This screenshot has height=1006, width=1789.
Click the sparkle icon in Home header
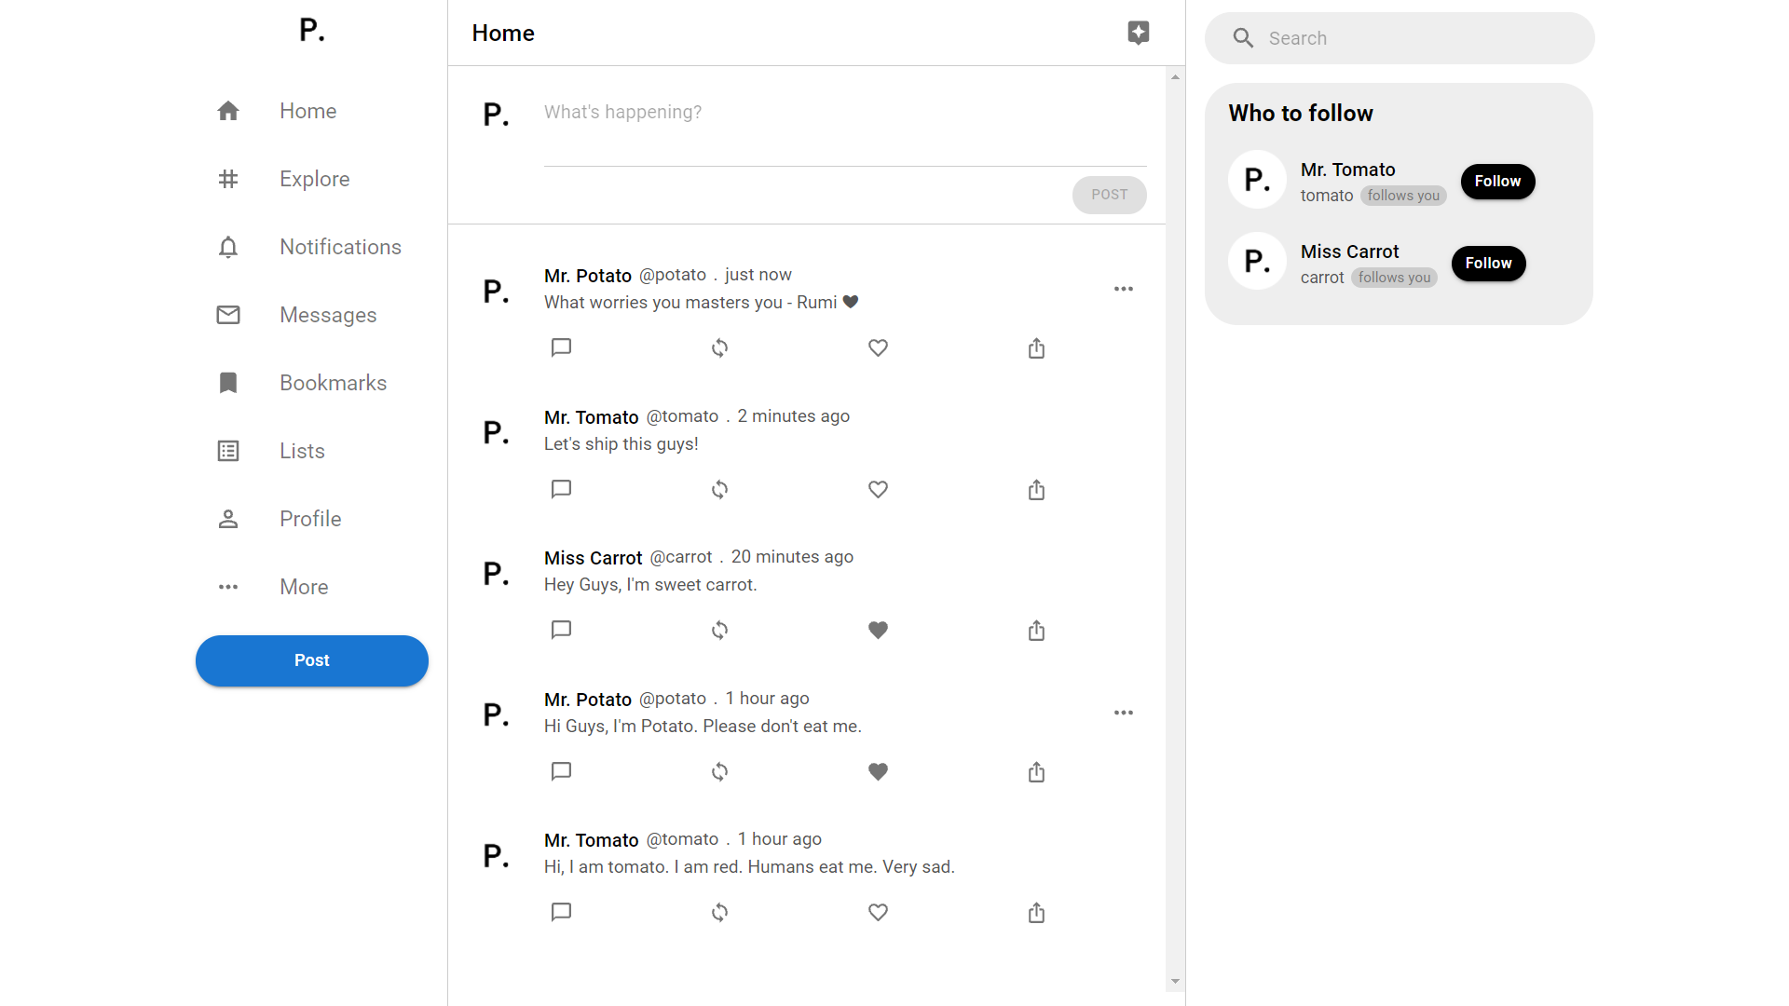pyautogui.click(x=1138, y=33)
